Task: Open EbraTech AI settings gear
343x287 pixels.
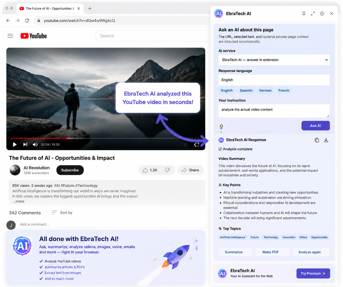Action: point(322,14)
